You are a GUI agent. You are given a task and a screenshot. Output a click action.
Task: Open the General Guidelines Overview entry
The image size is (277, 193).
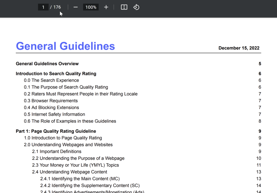(x=47, y=64)
